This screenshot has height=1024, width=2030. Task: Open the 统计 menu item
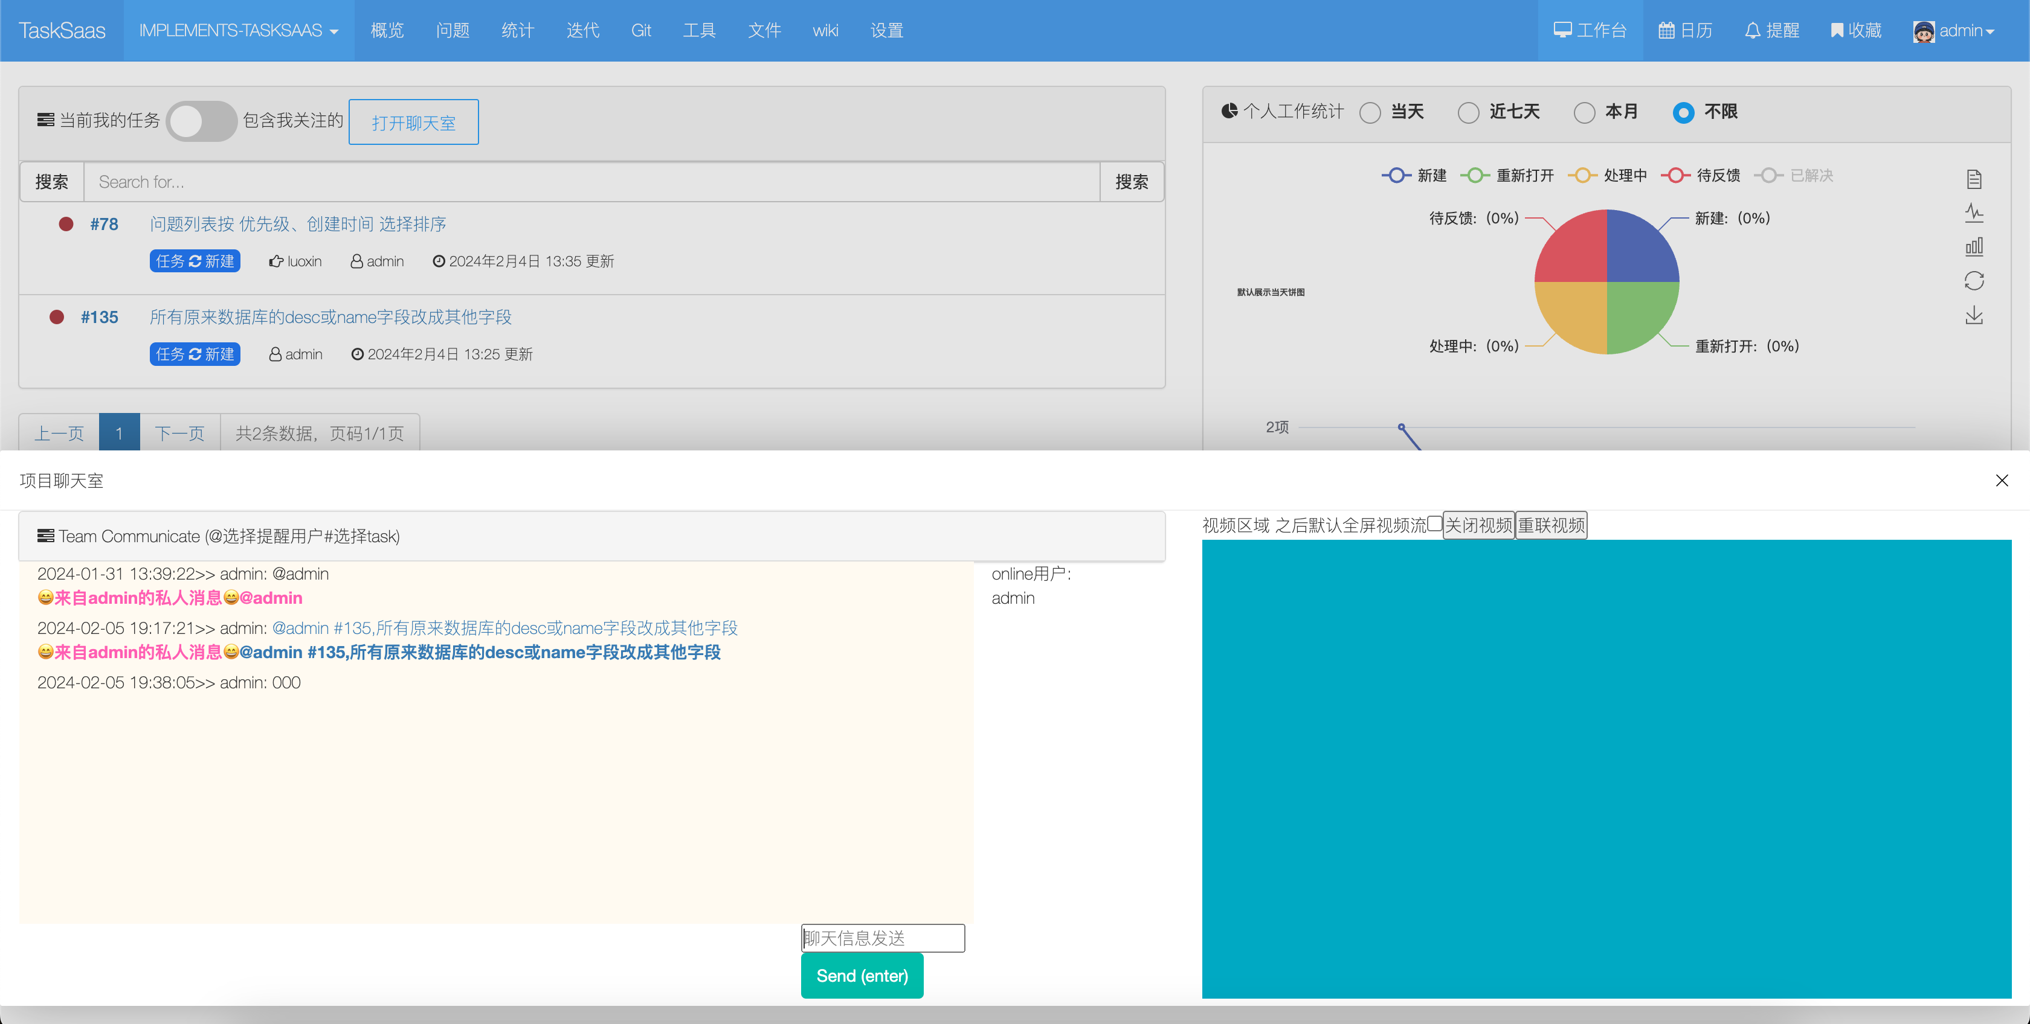pyautogui.click(x=517, y=31)
